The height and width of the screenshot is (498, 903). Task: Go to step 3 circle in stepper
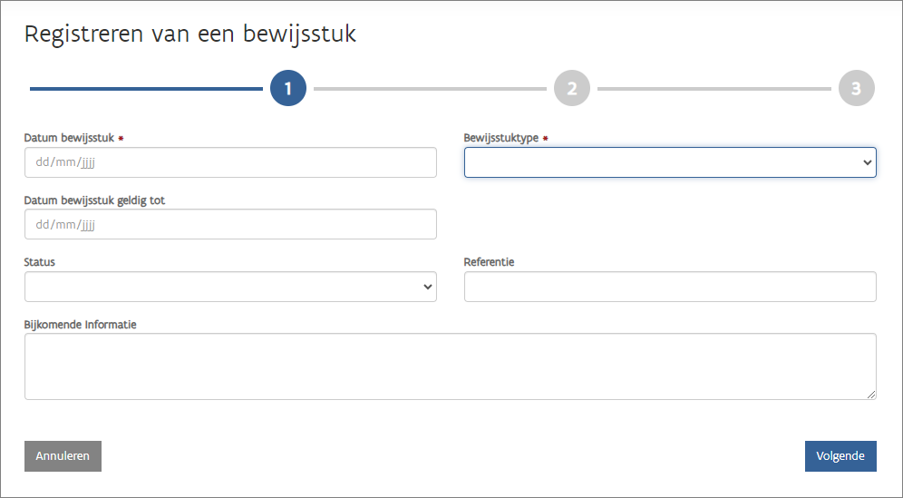(856, 89)
